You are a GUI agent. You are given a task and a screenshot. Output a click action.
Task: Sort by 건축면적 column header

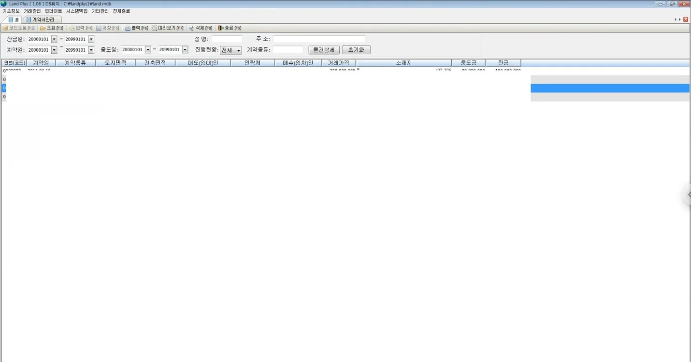point(155,63)
